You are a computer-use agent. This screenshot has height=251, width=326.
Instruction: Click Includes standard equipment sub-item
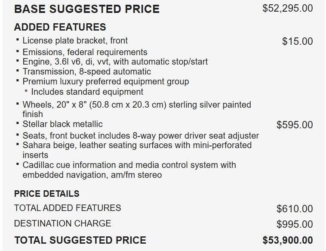[x=87, y=92]
